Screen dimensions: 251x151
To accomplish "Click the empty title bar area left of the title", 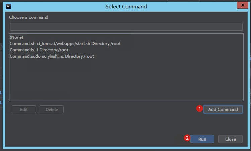I will click(57, 6).
